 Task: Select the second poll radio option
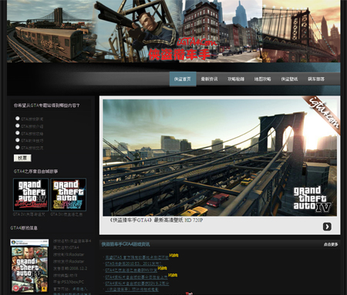tap(18, 126)
